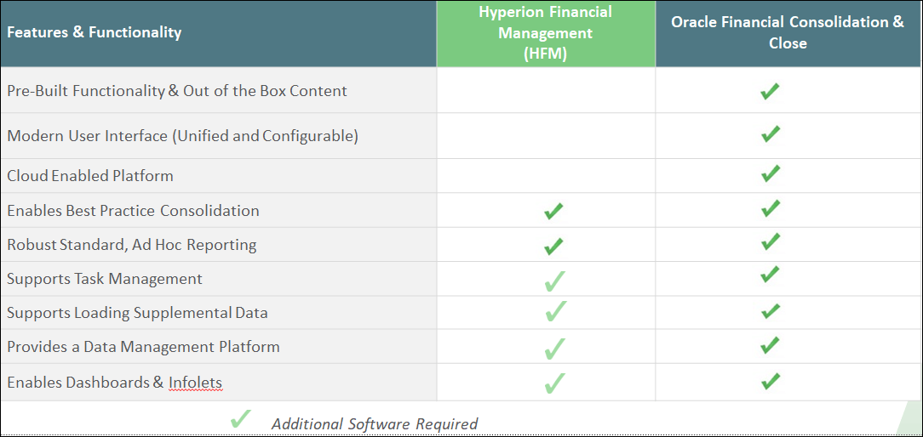Screen dimensions: 923x437
Task: Select the Oracle Financial Consolidation & Close header
Action: [x=788, y=33]
